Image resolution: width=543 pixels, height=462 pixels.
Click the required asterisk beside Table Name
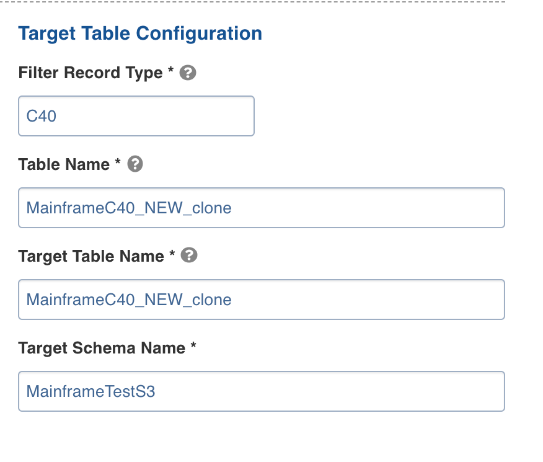click(118, 164)
